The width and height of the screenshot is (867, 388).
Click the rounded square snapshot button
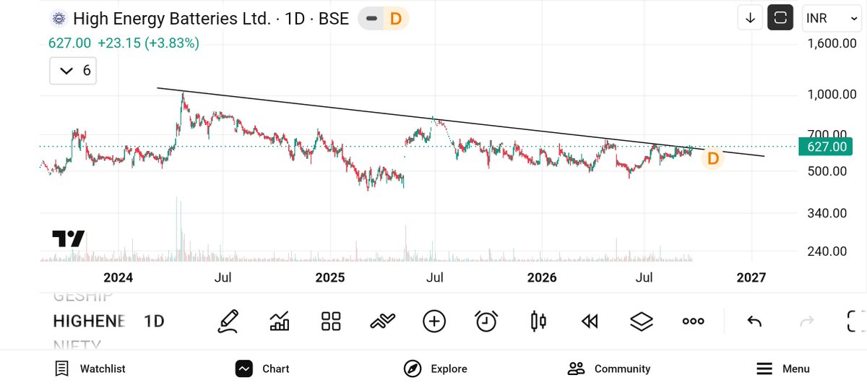pos(780,18)
